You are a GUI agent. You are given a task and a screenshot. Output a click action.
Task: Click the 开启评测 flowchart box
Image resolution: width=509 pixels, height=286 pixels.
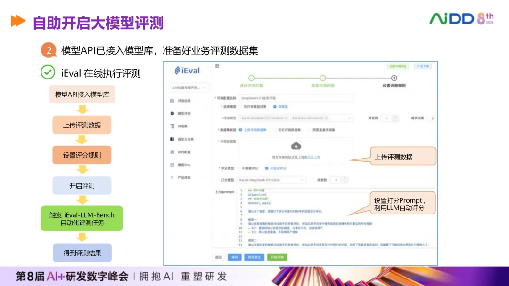point(82,186)
